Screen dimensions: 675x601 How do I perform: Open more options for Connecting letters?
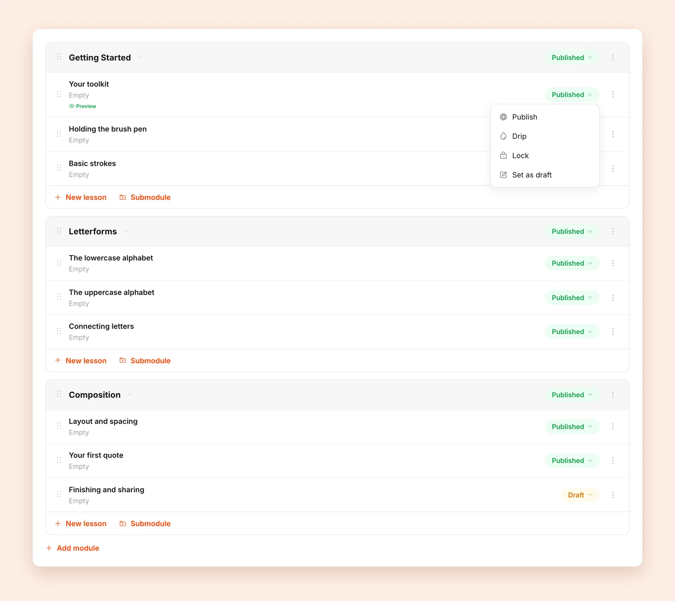pos(613,332)
